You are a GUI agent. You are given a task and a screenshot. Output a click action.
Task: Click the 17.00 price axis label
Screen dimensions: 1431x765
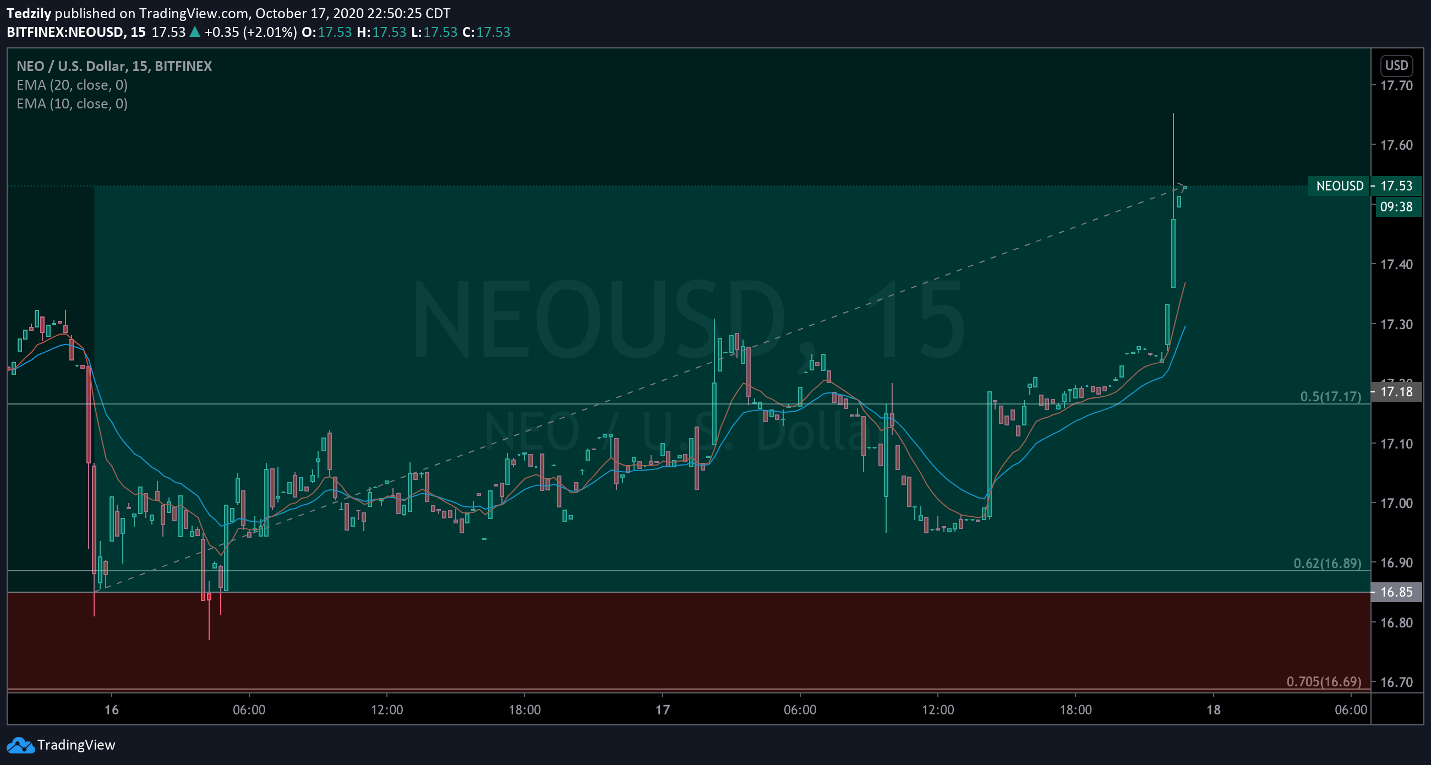(1396, 504)
